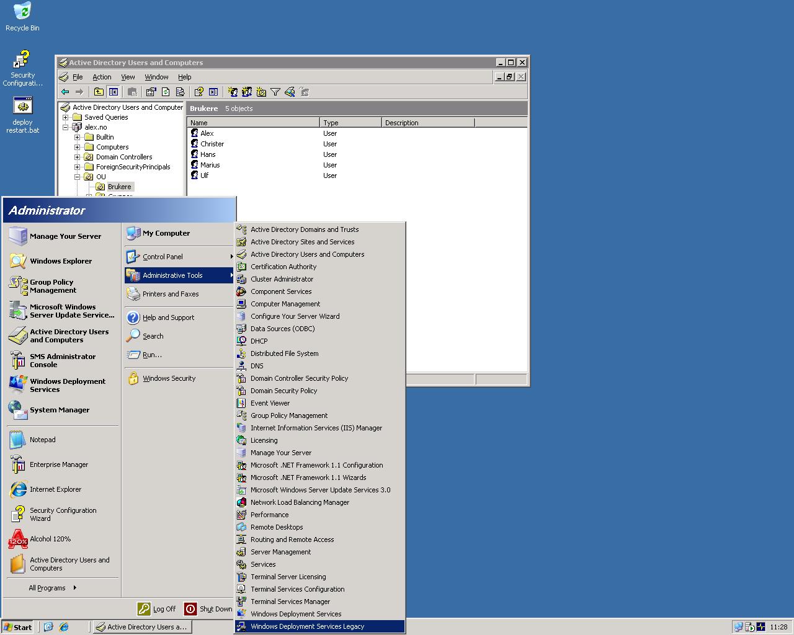
Task: Sort by the Name column header
Action: coord(253,123)
